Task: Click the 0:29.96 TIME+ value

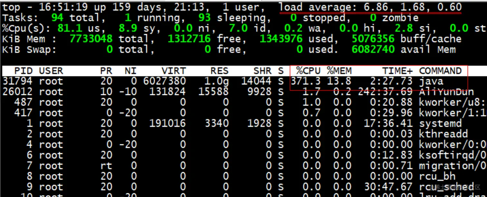Action: pos(391,113)
